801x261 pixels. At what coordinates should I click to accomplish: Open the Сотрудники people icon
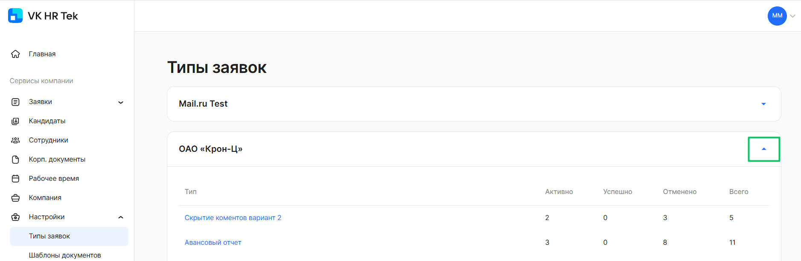pyautogui.click(x=15, y=140)
